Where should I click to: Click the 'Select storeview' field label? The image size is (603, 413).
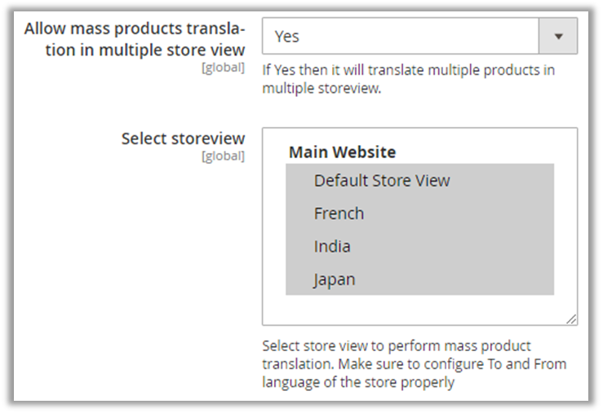click(183, 138)
